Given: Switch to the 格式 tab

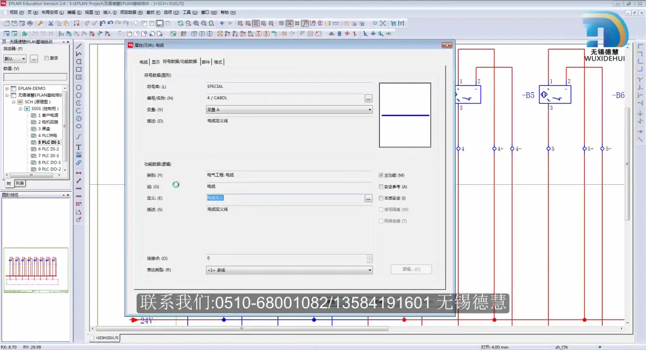Looking at the screenshot, I should (x=218, y=62).
